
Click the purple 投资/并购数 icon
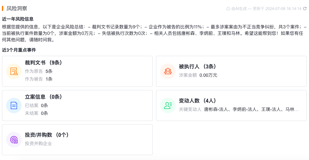[x=14, y=140]
